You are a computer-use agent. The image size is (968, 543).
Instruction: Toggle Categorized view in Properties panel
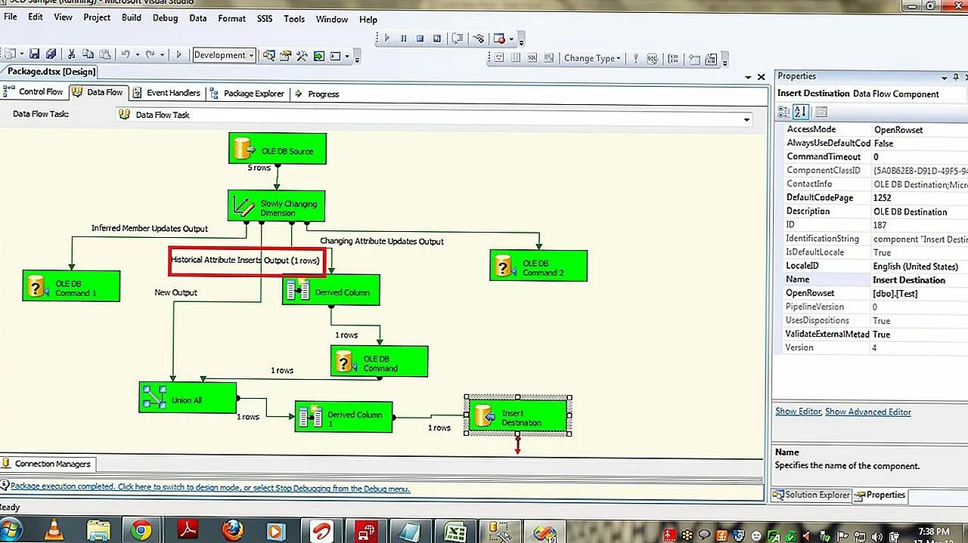point(783,112)
